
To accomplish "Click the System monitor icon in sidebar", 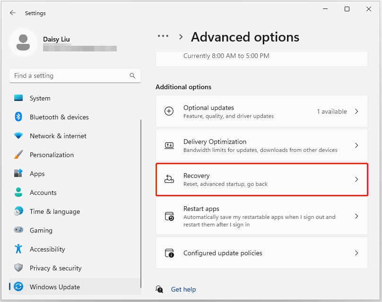I will tap(18, 98).
